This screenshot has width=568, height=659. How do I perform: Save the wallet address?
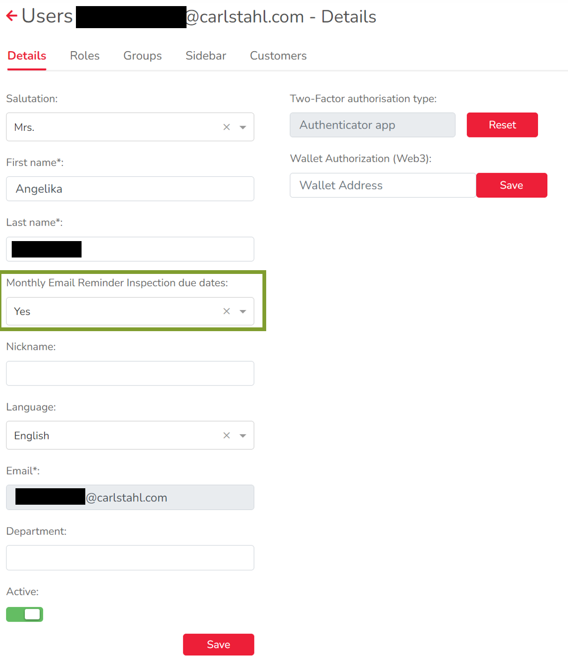pyautogui.click(x=511, y=185)
